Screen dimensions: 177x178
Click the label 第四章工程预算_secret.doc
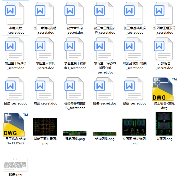pyautogui.click(x=164, y=30)
